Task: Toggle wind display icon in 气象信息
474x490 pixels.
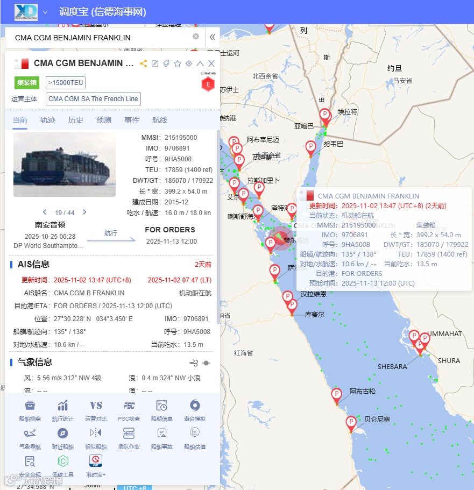Action: [x=194, y=363]
